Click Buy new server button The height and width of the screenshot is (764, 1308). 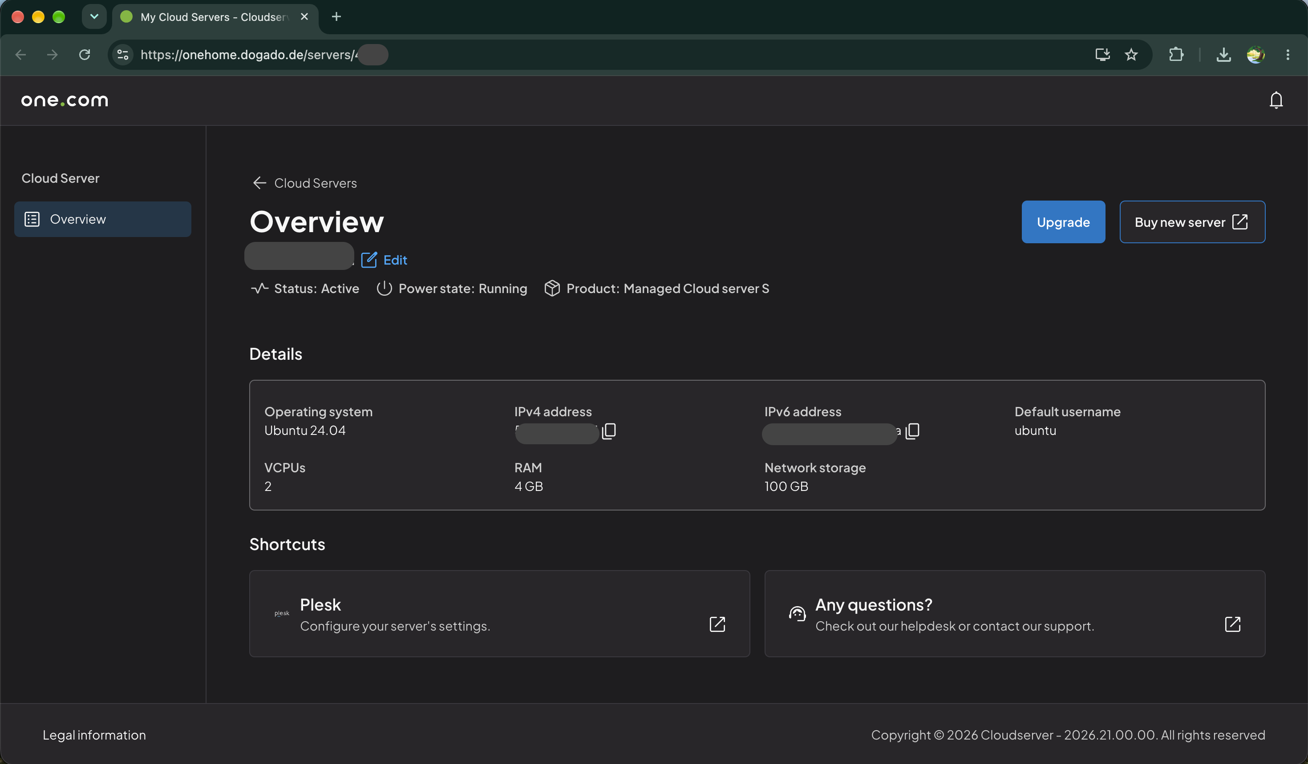pos(1192,222)
